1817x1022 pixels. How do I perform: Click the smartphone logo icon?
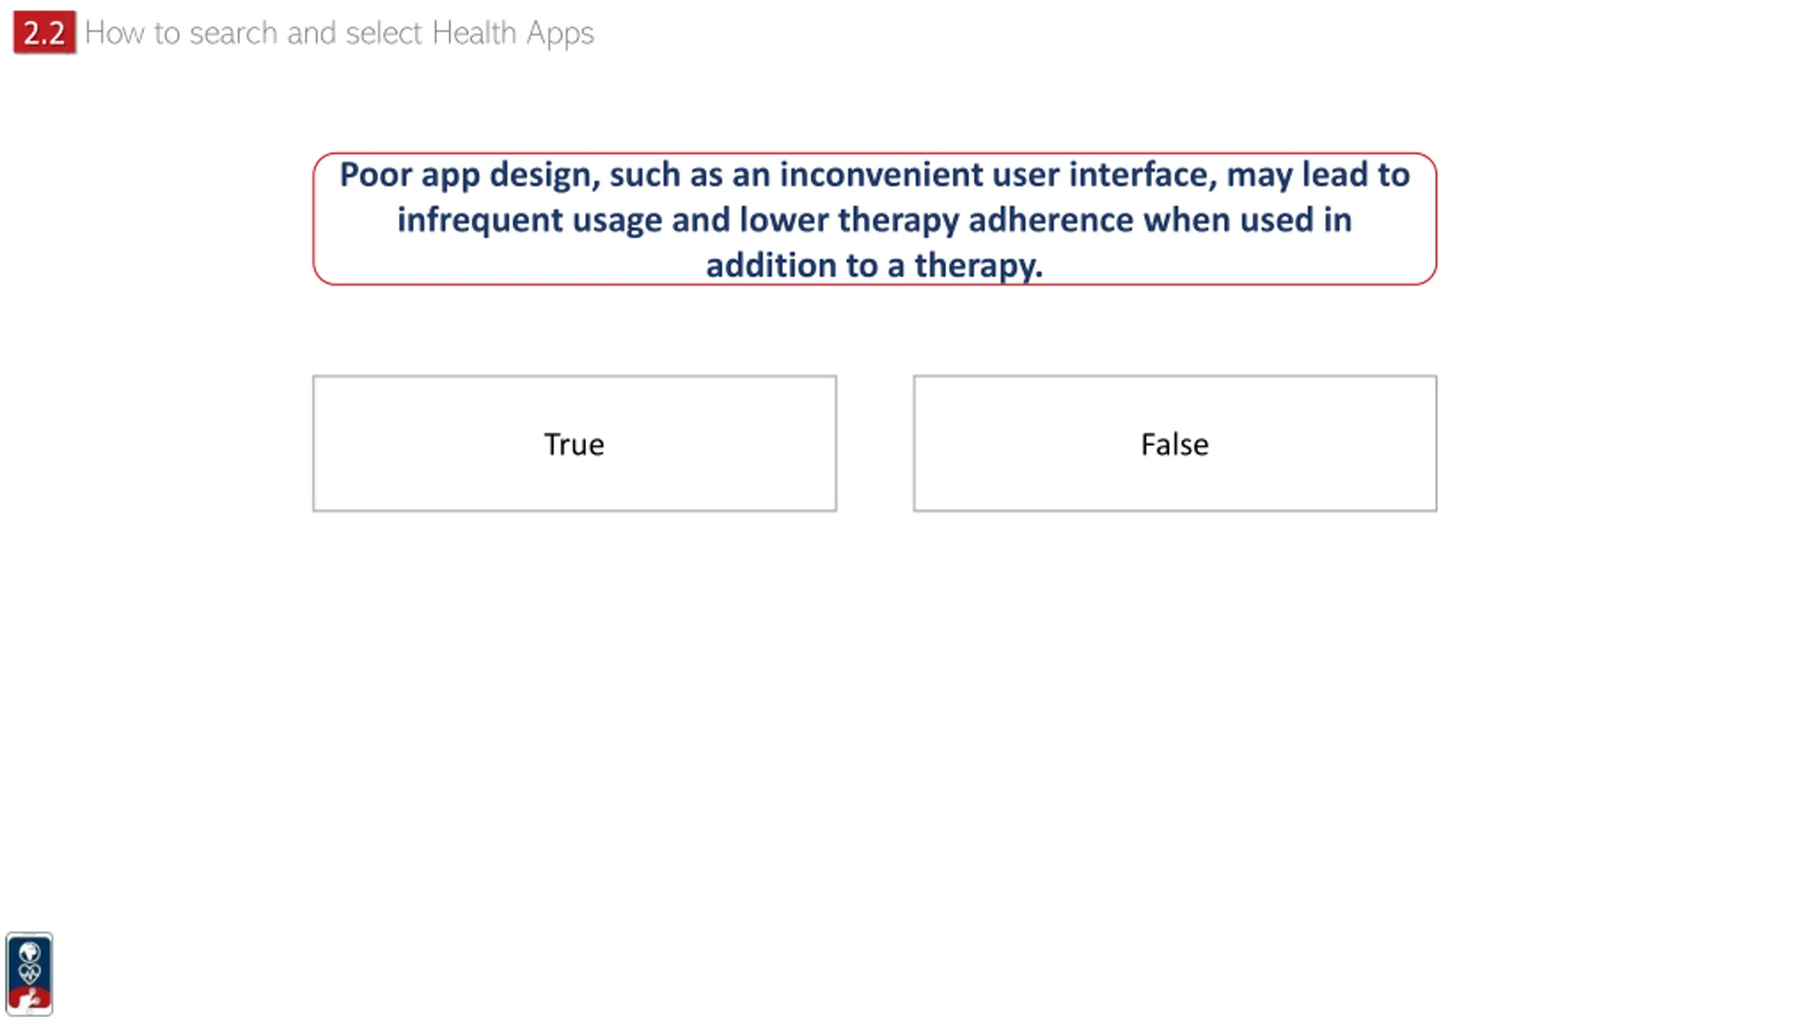29,974
